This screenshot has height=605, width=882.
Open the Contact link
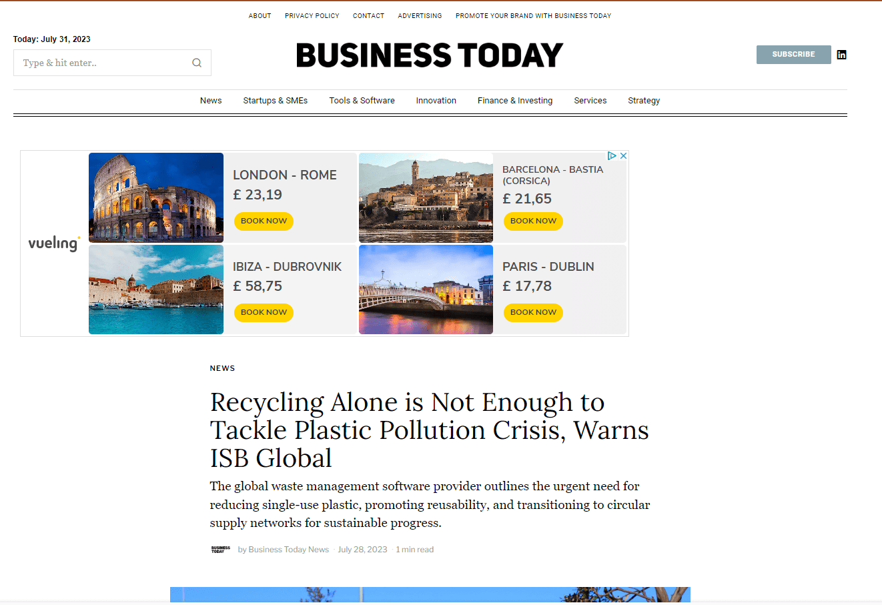click(x=368, y=15)
